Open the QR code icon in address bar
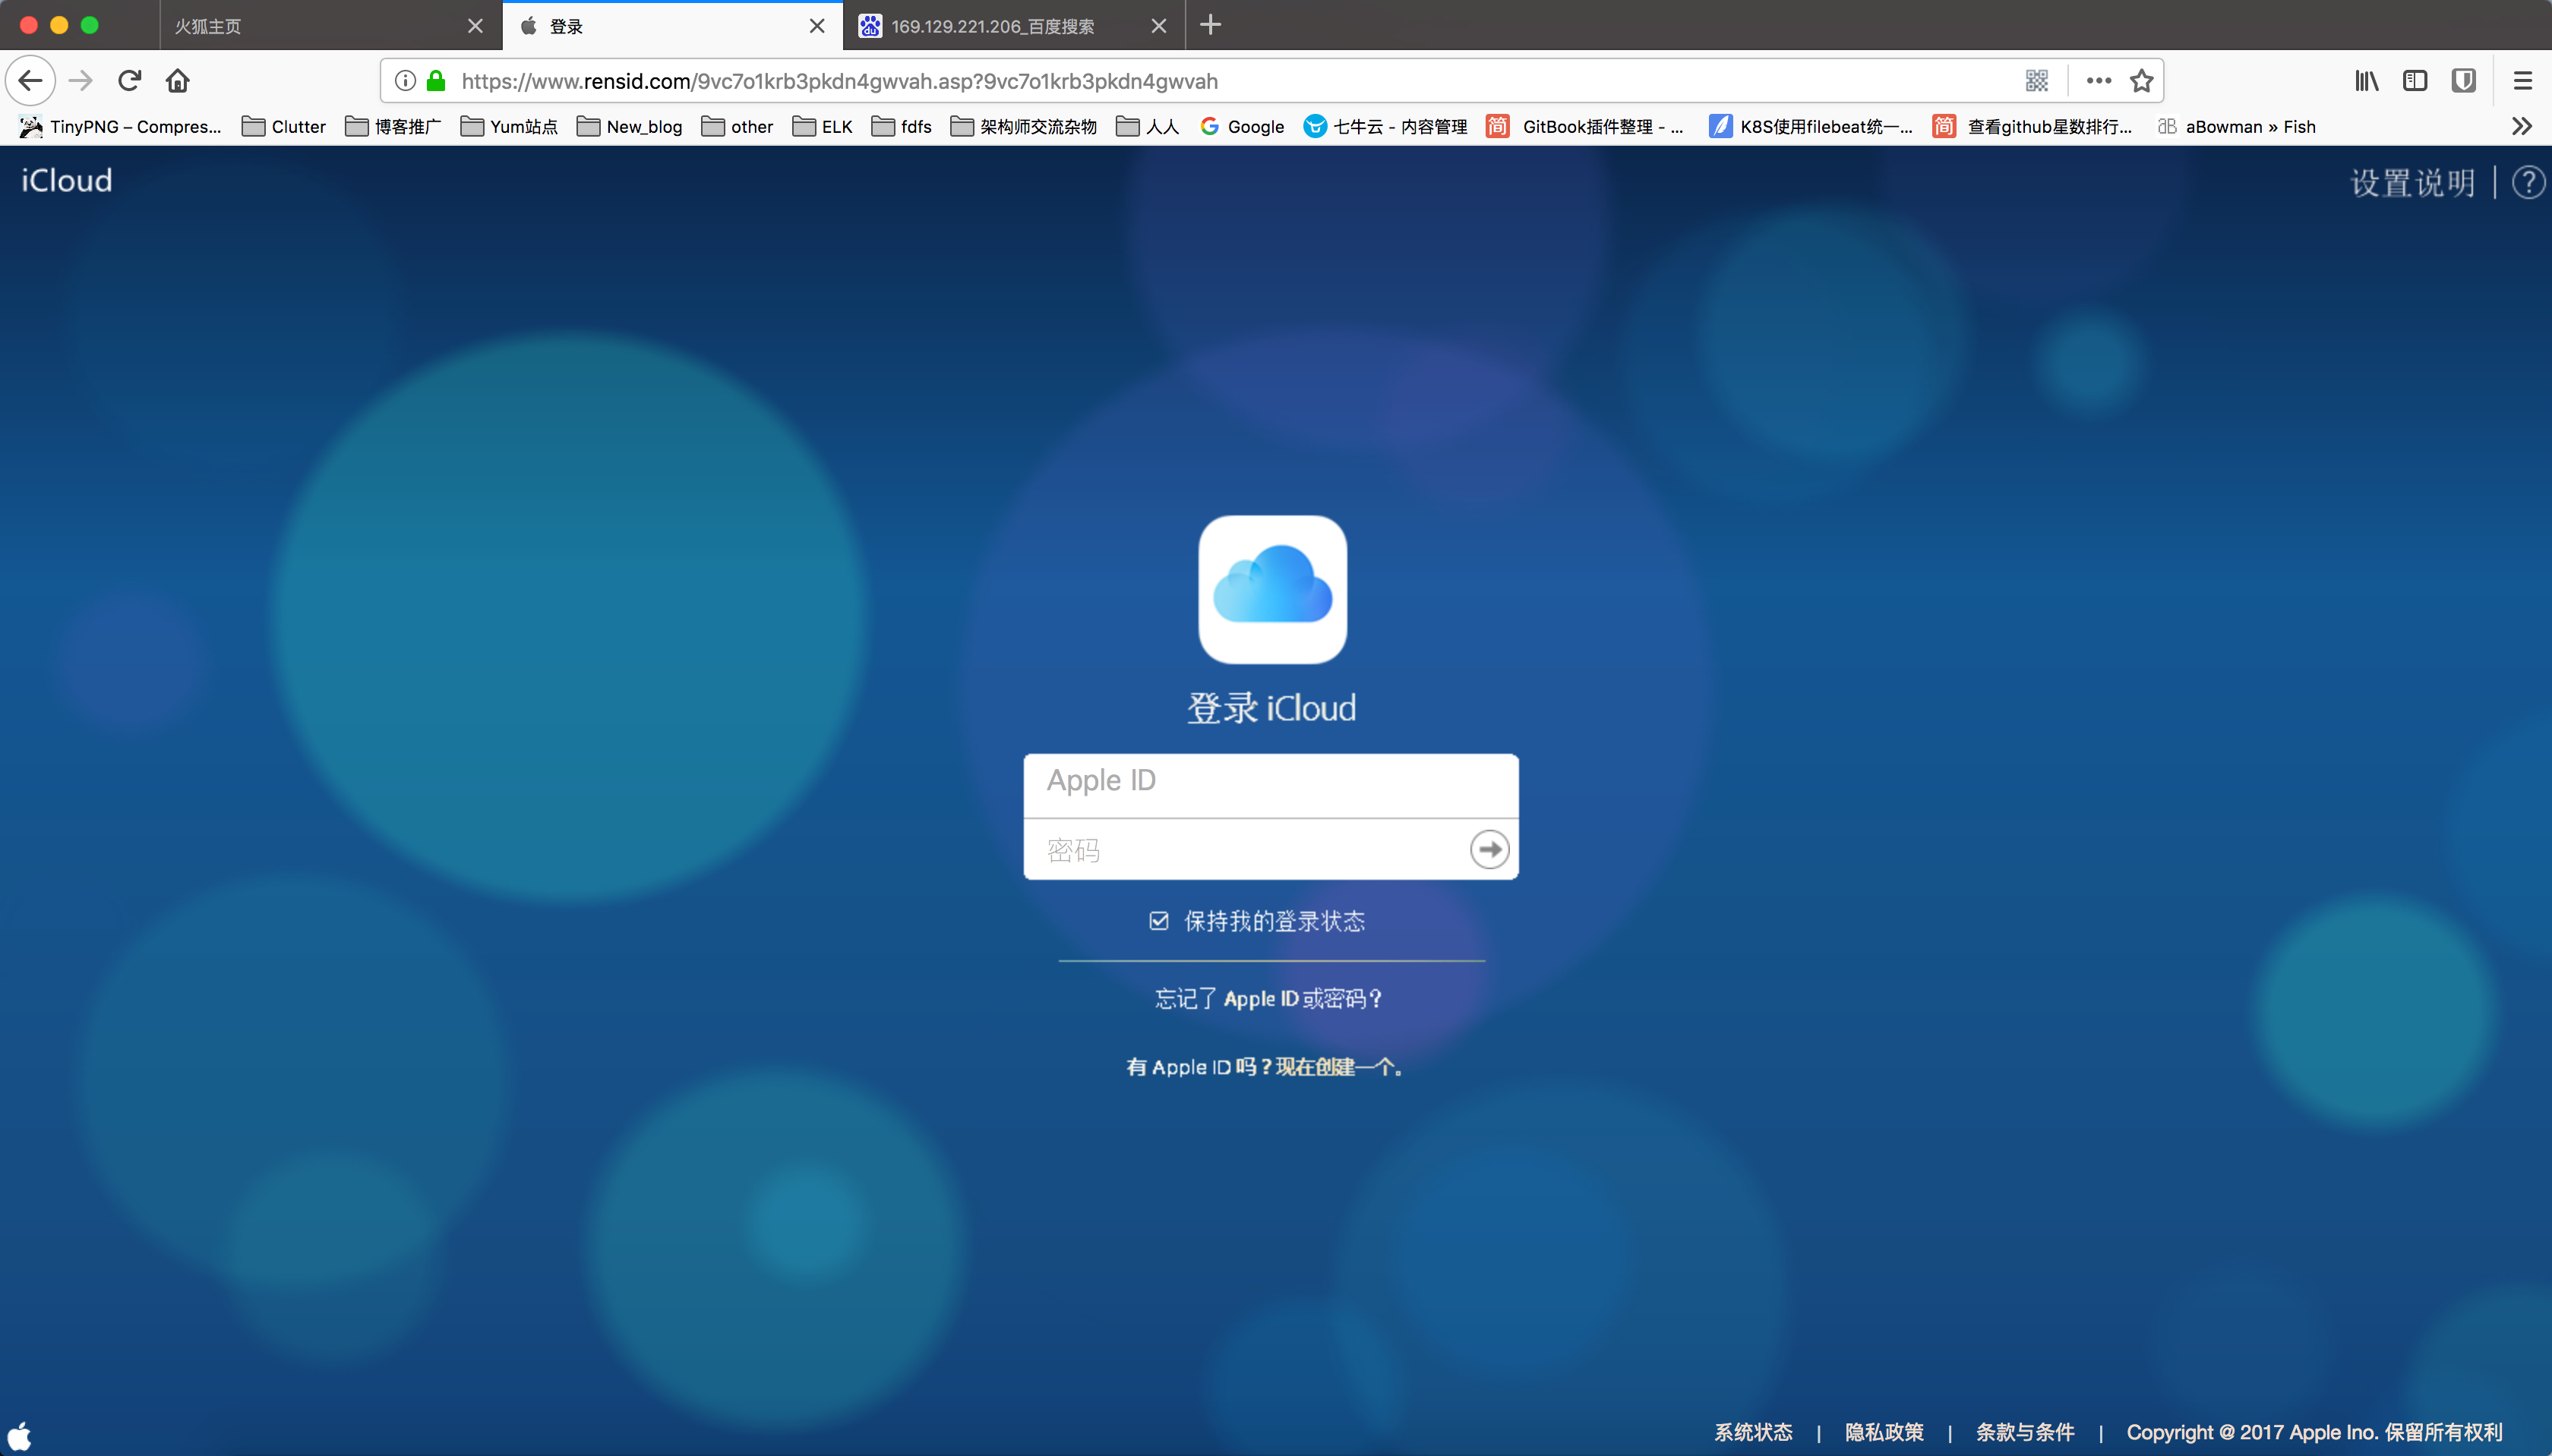The height and width of the screenshot is (1456, 2552). 2037,80
